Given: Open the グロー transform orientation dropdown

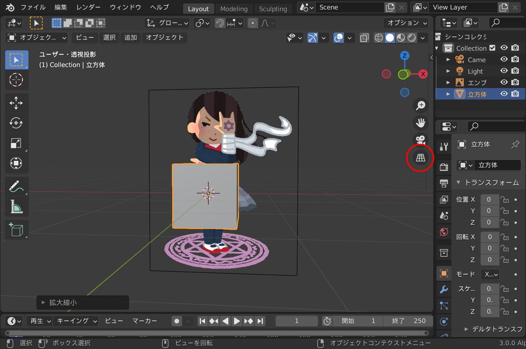Looking at the screenshot, I should pos(167,23).
